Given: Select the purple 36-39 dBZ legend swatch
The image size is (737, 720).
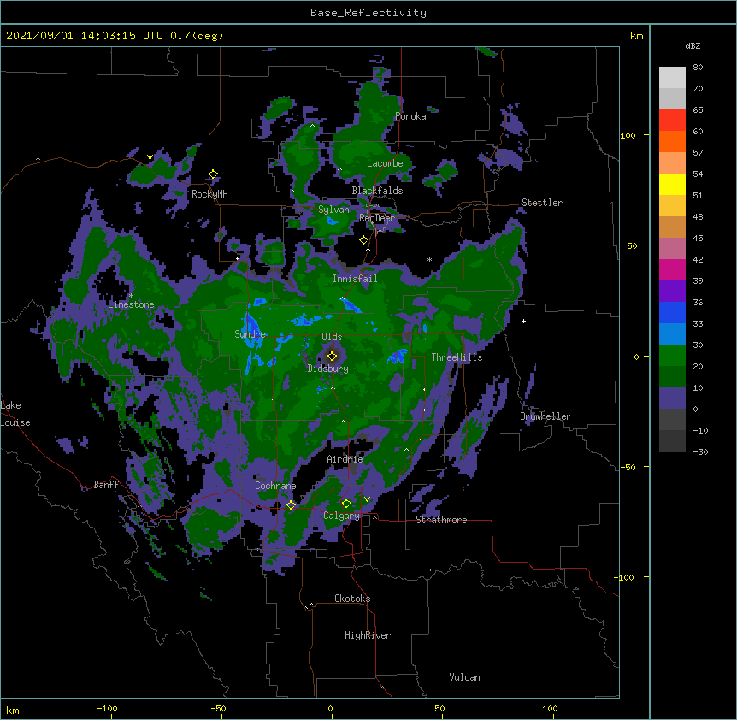Looking at the screenshot, I should (x=672, y=291).
